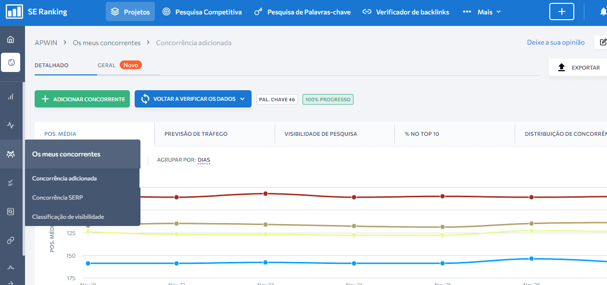Open the link-building backlinks icon in sidebar
This screenshot has height=285, width=607.
pos(11,240)
